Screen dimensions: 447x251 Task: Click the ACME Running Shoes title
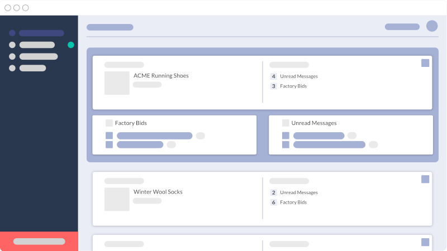[x=161, y=76]
